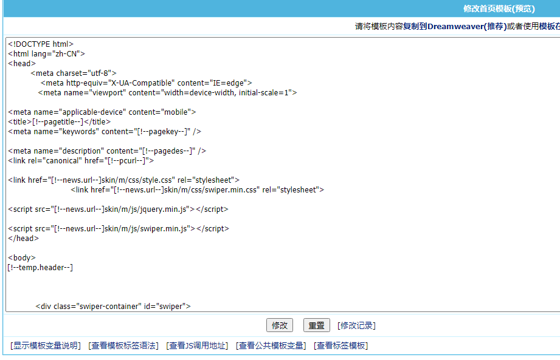Image resolution: width=560 pixels, height=360 pixels.
Task: Click the 修改 submit button
Action: coord(279,325)
